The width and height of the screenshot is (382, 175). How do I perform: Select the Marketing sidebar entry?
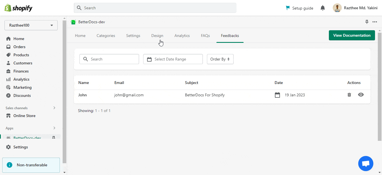22,87
